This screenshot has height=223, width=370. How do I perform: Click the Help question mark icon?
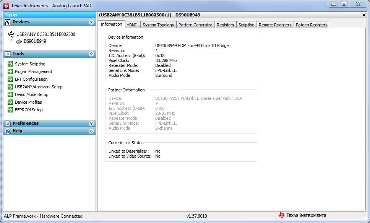point(8,131)
